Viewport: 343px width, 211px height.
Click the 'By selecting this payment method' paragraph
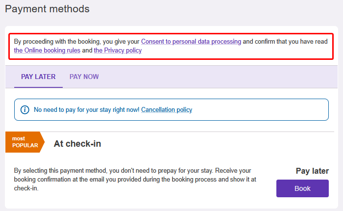pyautogui.click(x=135, y=179)
